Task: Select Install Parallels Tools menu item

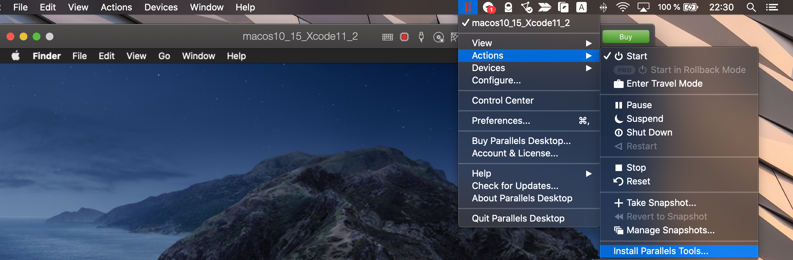Action: 661,251
